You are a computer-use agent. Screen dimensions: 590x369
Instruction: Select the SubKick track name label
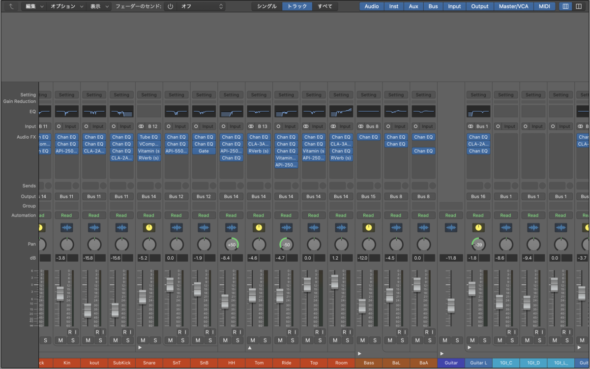coord(121,363)
